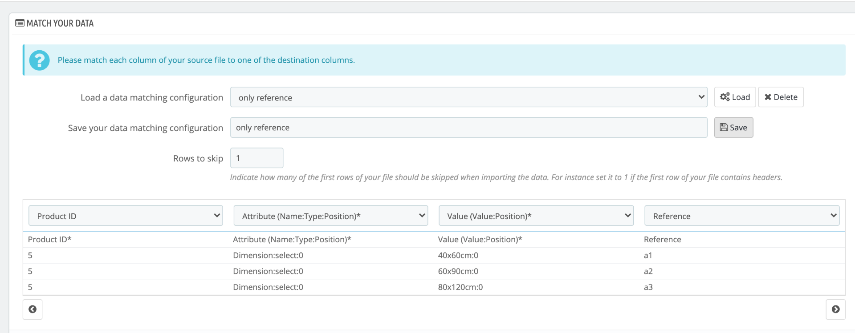Click the 40x60cm:0 value cell
The width and height of the screenshot is (855, 333).
tap(458, 256)
